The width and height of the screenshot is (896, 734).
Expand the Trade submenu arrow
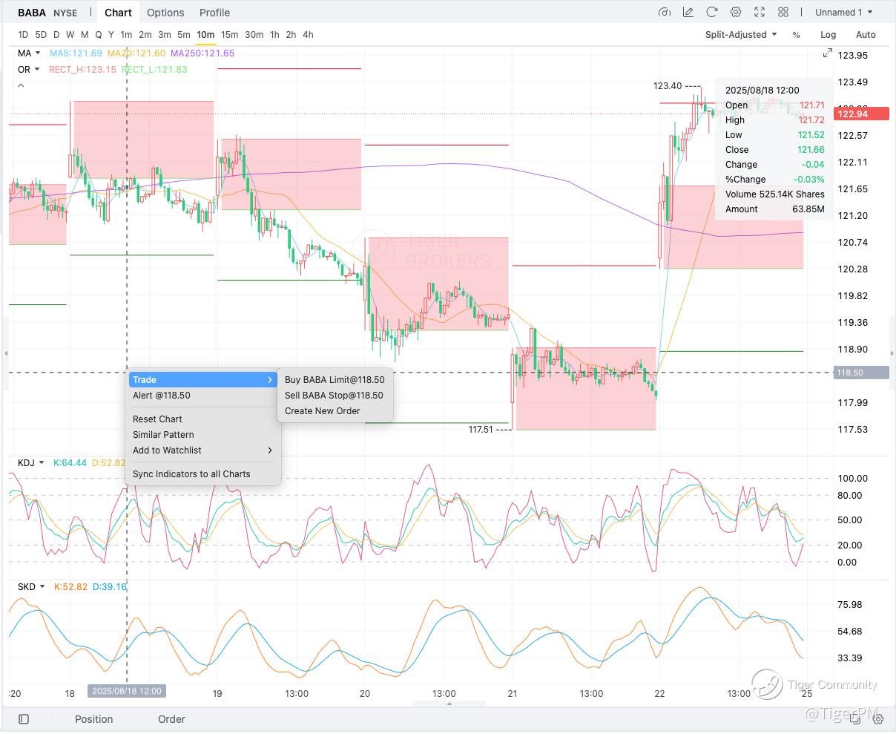tap(269, 380)
